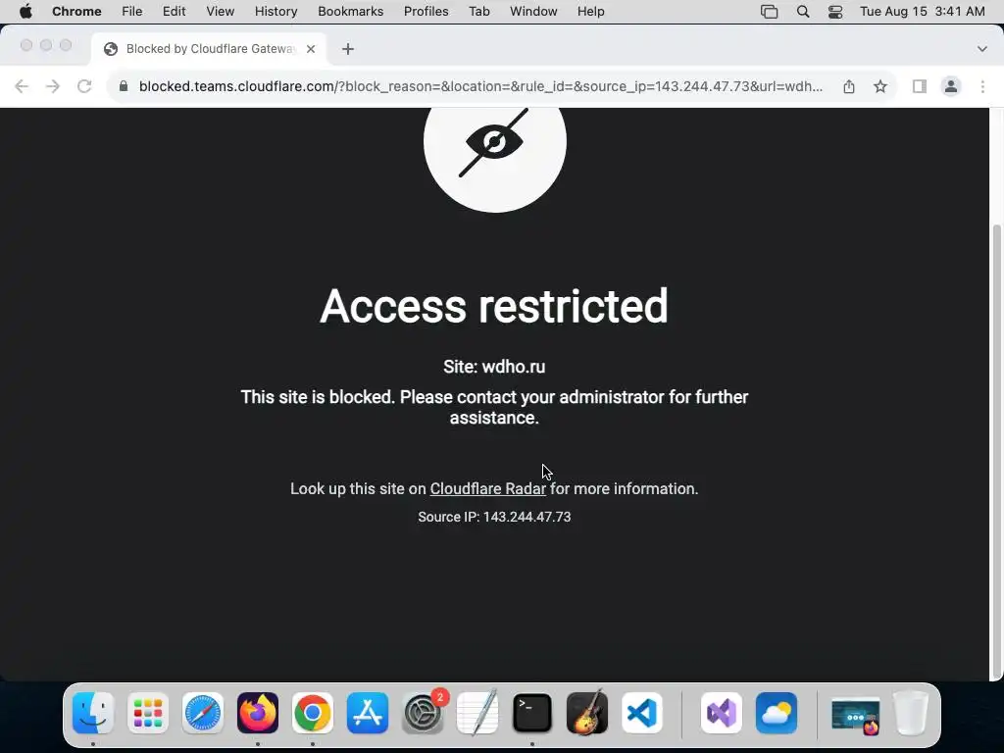This screenshot has height=753, width=1004.
Task: Open the Apple menu
Action: point(25,12)
